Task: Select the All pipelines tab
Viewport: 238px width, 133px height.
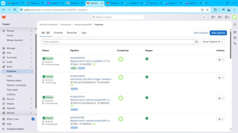Action: (46, 33)
